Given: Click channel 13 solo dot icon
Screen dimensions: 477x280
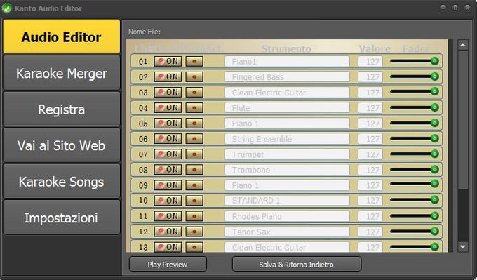Looking at the screenshot, I should tap(194, 247).
